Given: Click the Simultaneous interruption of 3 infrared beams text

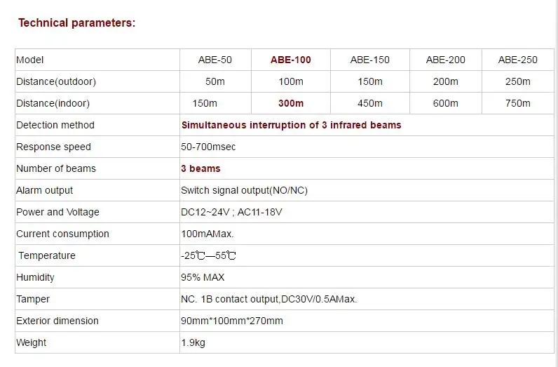Looking at the screenshot, I should point(292,125).
